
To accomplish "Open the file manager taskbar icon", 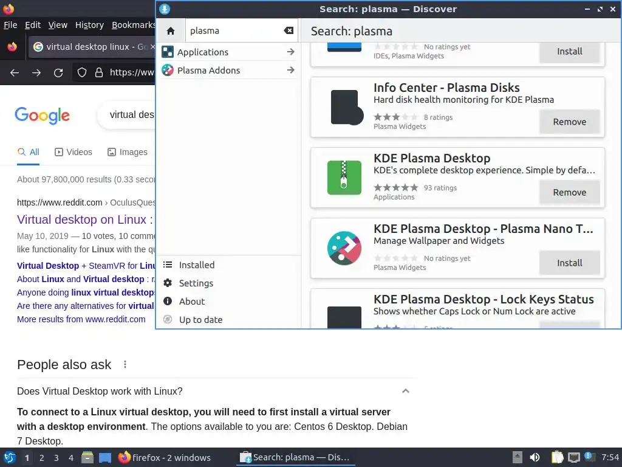I will click(x=87, y=457).
